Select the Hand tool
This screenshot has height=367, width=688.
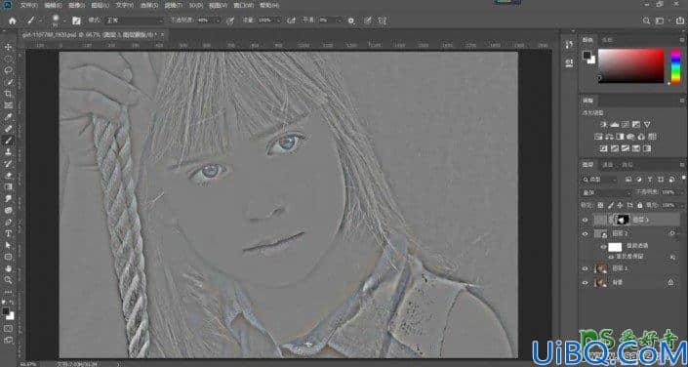[x=9, y=268]
